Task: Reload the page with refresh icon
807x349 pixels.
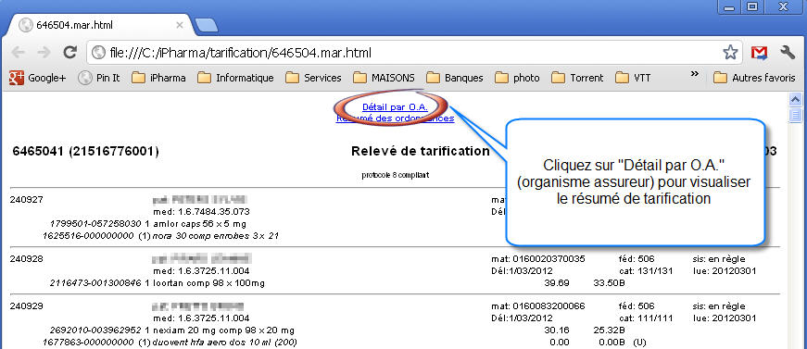Action: (x=70, y=53)
